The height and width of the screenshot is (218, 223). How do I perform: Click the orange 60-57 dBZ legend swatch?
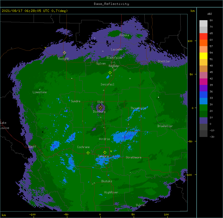pyautogui.click(x=203, y=43)
